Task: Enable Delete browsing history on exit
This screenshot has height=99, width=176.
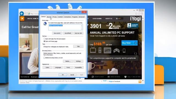Action: (x=44, y=58)
